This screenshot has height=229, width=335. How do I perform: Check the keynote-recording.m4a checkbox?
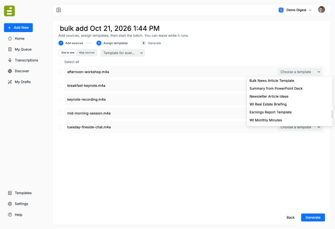tap(61, 99)
